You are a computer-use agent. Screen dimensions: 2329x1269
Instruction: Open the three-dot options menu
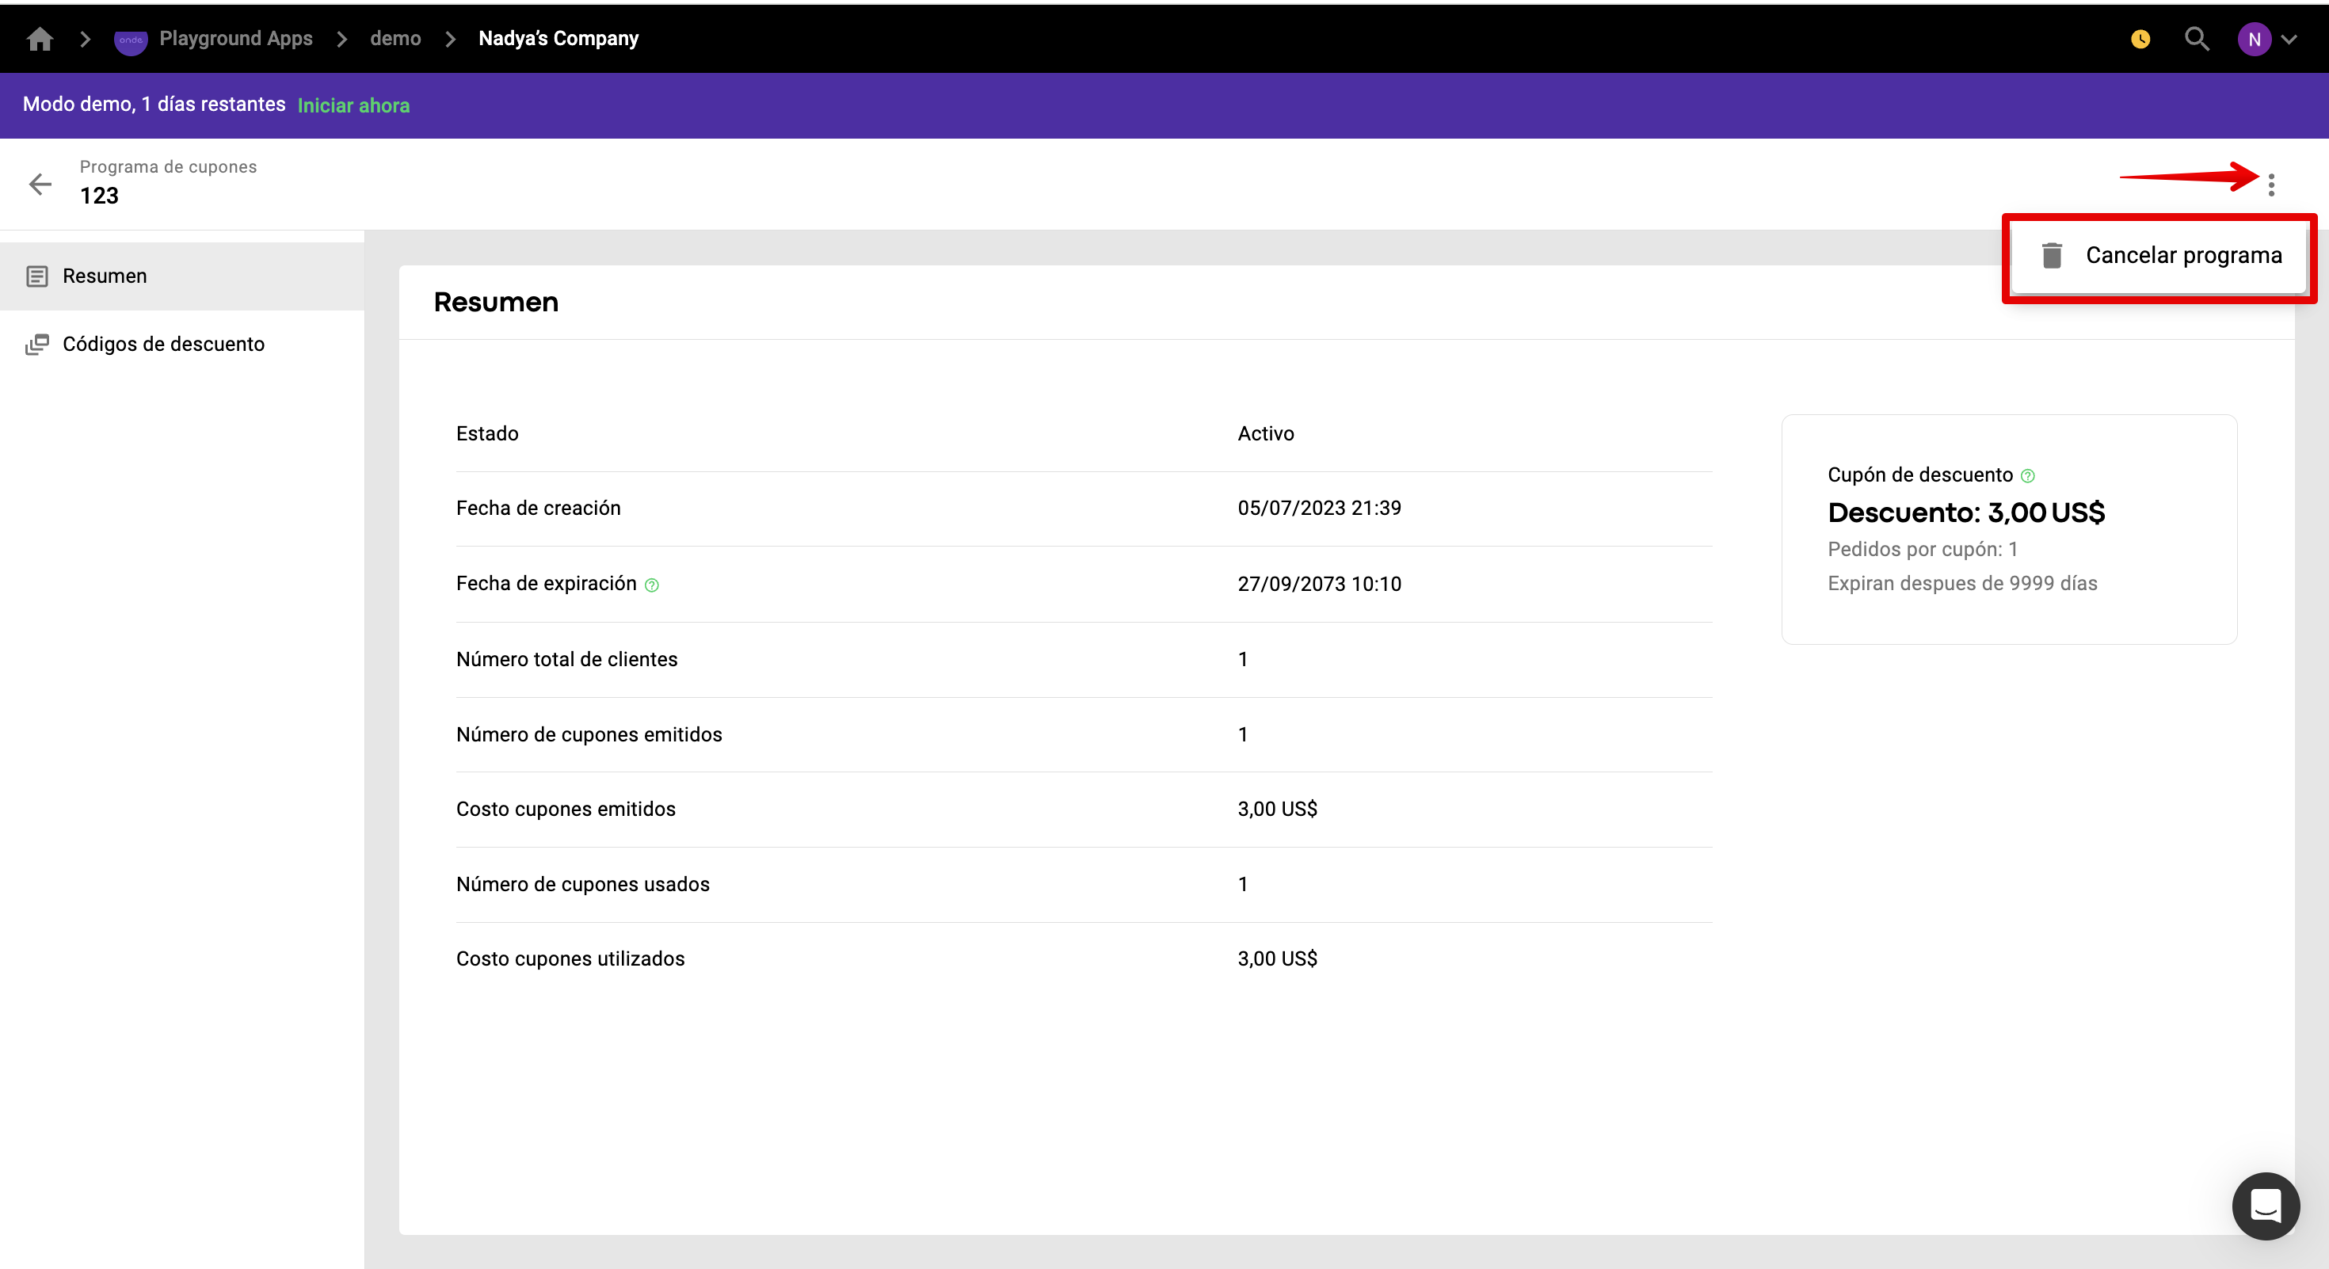[2270, 185]
